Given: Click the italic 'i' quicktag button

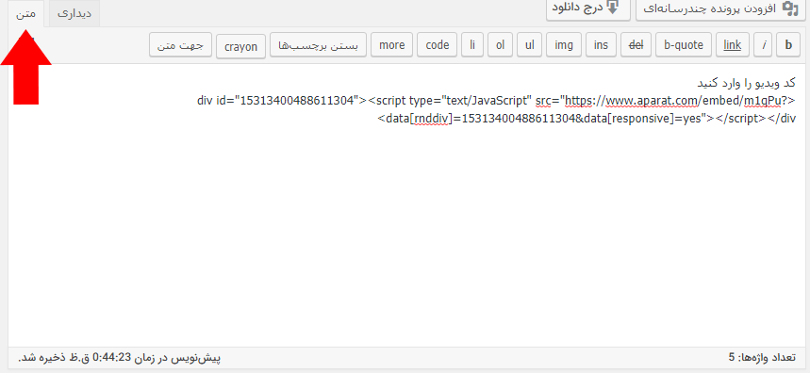Looking at the screenshot, I should click(763, 45).
